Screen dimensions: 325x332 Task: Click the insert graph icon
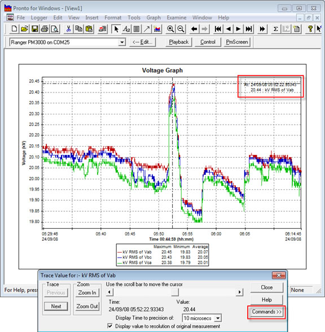[157, 29]
